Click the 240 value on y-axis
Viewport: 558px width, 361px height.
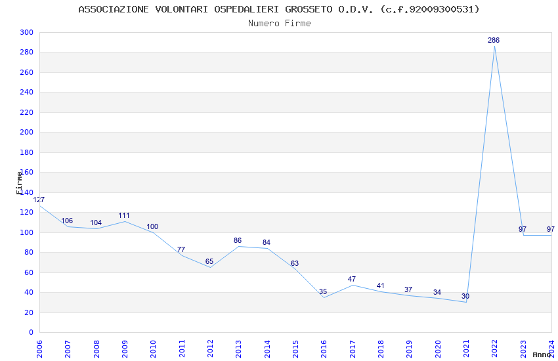(27, 92)
